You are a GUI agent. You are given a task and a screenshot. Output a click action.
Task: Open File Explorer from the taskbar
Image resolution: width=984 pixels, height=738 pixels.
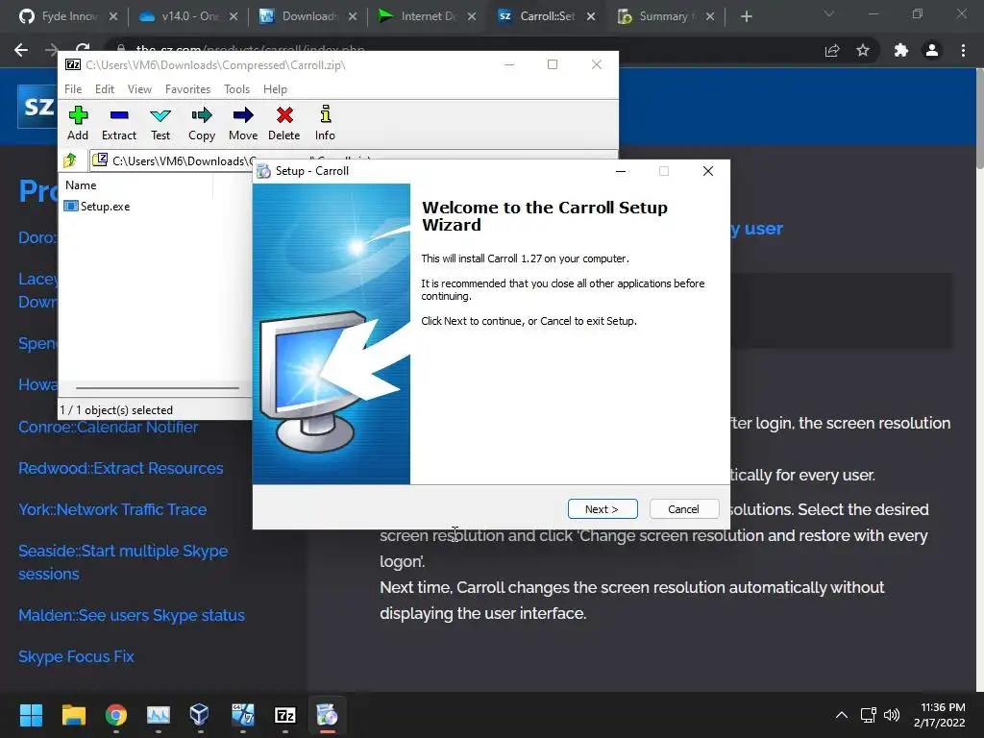tap(73, 715)
